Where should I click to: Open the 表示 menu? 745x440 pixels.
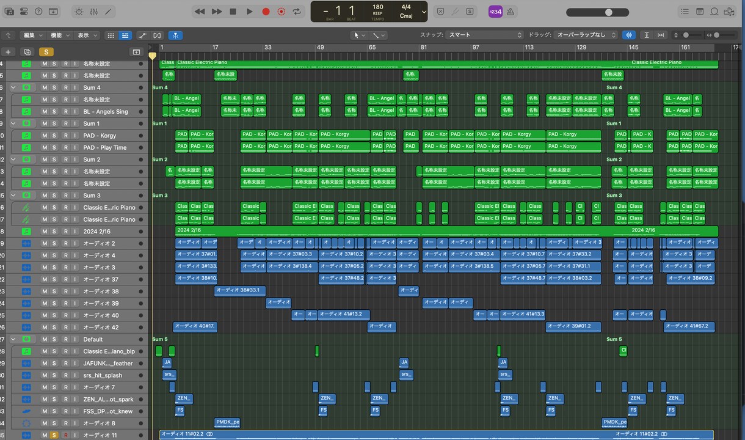click(x=87, y=35)
